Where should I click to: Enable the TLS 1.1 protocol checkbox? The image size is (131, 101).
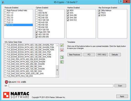[5, 22]
